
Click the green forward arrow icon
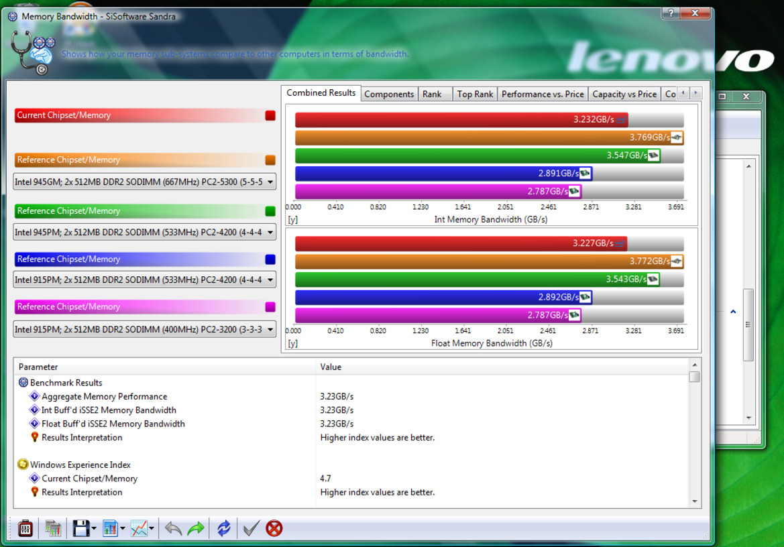[196, 528]
